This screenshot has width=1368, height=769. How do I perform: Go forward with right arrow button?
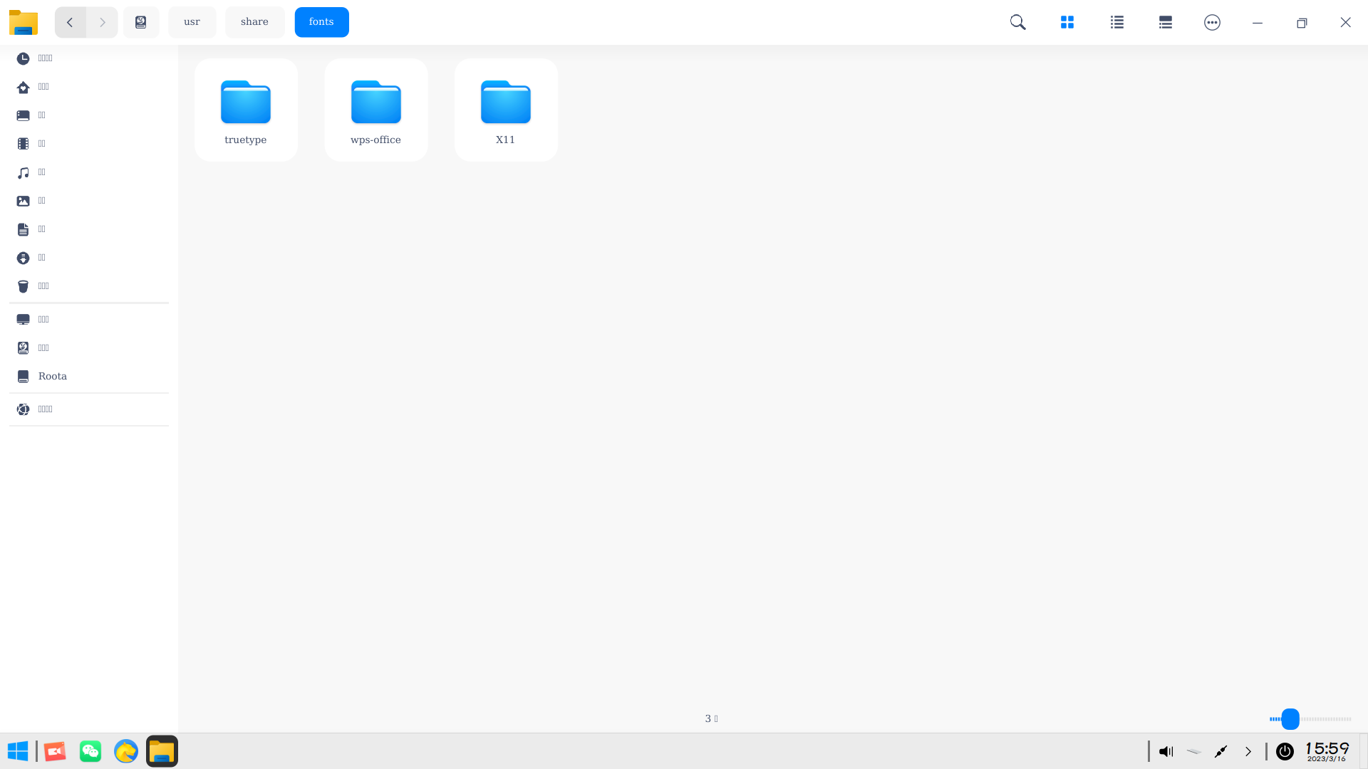tap(102, 22)
